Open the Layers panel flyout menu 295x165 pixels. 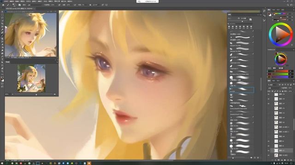pos(294,81)
